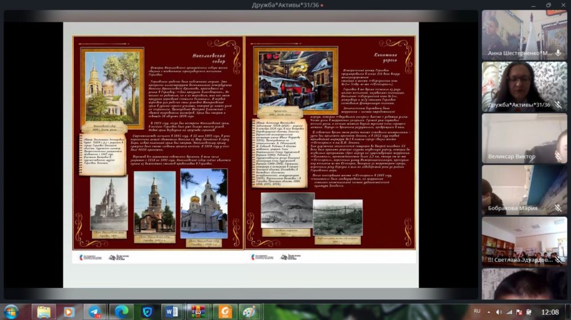Open the network signal tray icon
This screenshot has width=571, height=320.
(x=509, y=312)
